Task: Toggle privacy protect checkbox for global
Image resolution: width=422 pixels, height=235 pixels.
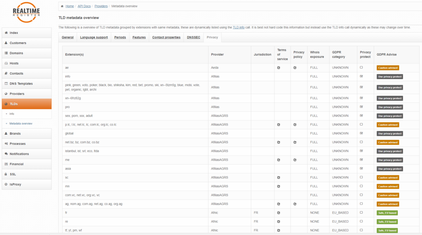Action: [x=361, y=133]
